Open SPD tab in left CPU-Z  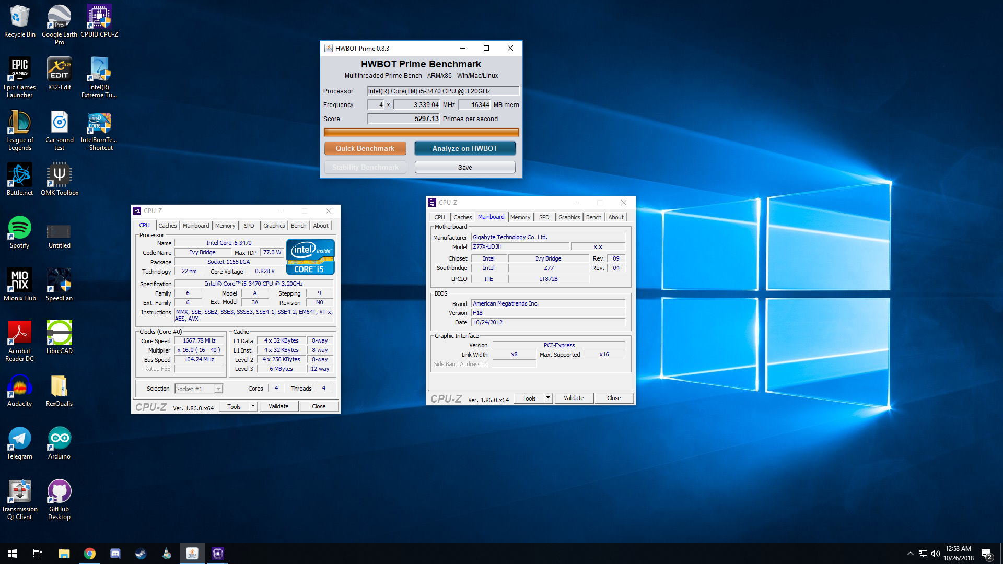(x=249, y=226)
